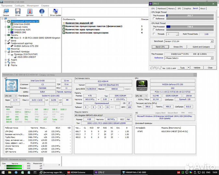This screenshot has height=175, width=219.
Task: Open the Справка menu
Action: click(45, 6)
